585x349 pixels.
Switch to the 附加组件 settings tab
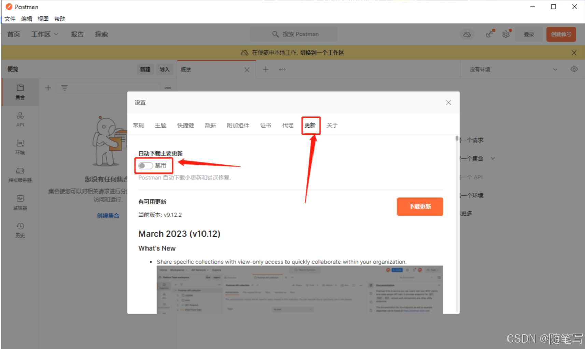238,125
